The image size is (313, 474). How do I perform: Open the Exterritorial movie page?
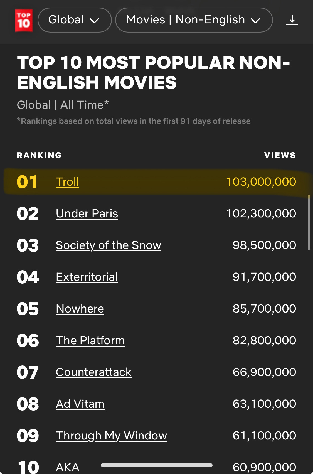point(87,277)
